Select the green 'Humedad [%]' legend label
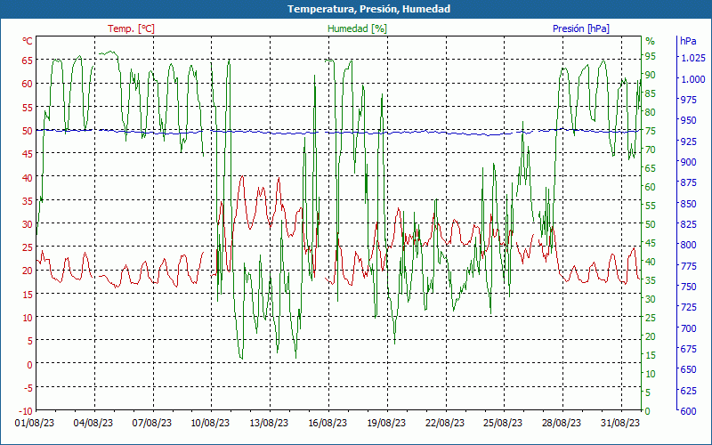712x445 pixels. coord(358,28)
